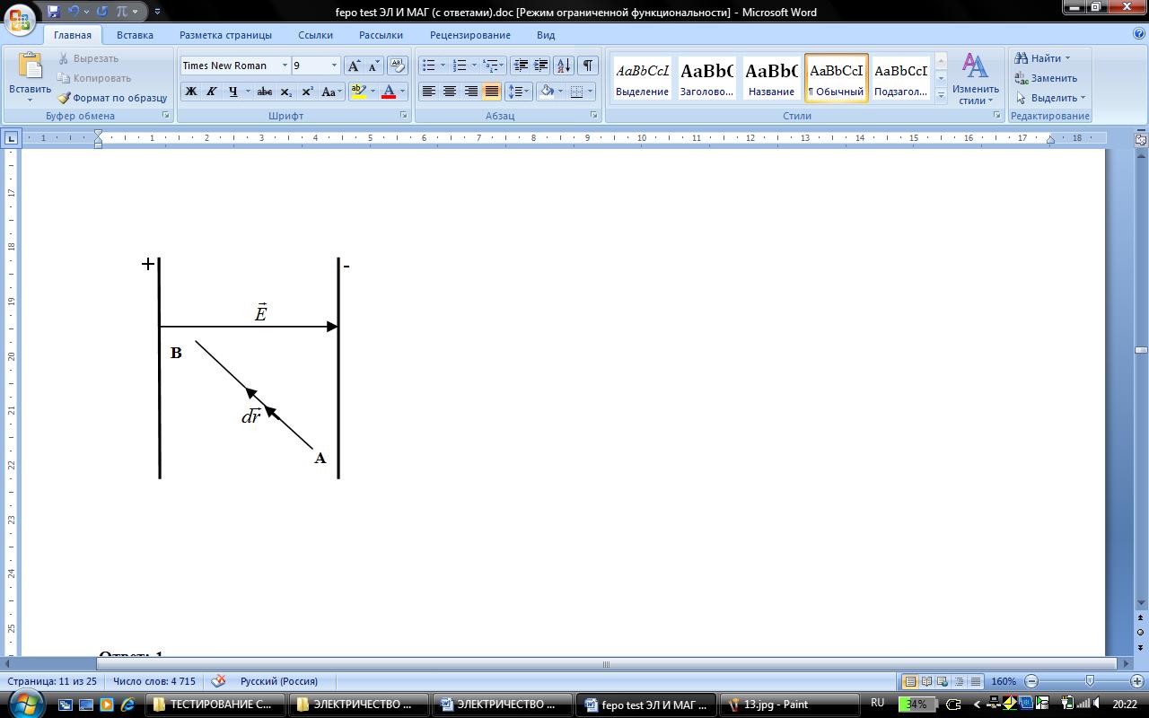1149x718 pixels.
Task: Click the text highlight color button
Action: [359, 92]
